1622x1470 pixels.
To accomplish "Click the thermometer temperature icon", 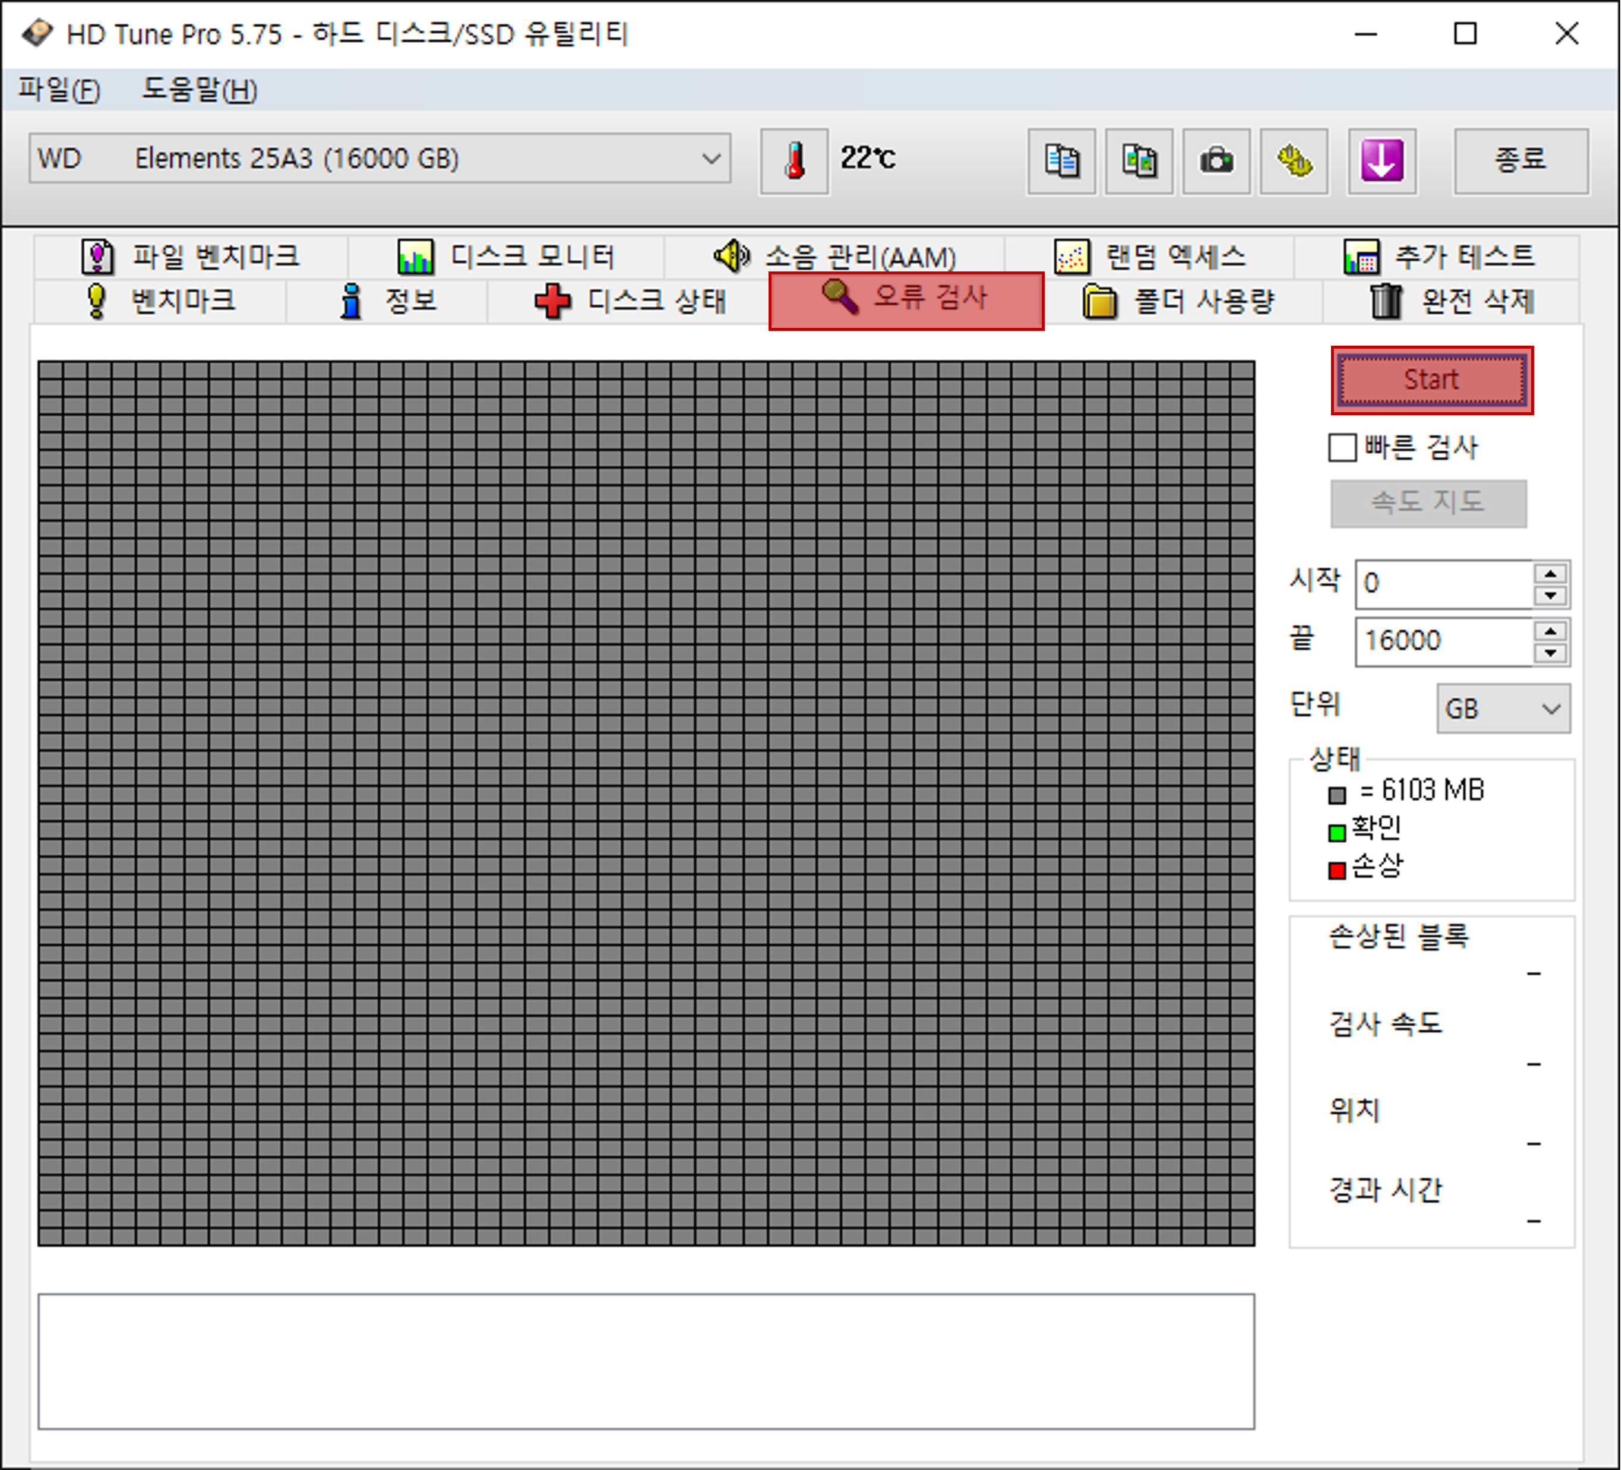I will coord(793,161).
